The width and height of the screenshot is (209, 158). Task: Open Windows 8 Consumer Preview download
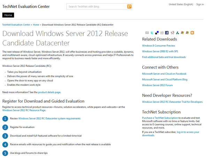pos(158,46)
